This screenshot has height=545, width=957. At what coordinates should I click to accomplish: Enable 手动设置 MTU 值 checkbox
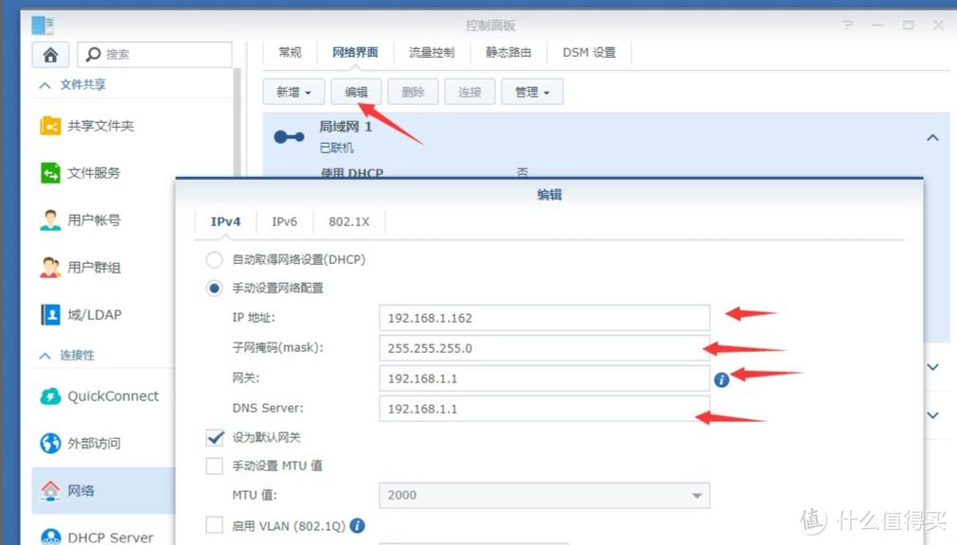(x=214, y=466)
